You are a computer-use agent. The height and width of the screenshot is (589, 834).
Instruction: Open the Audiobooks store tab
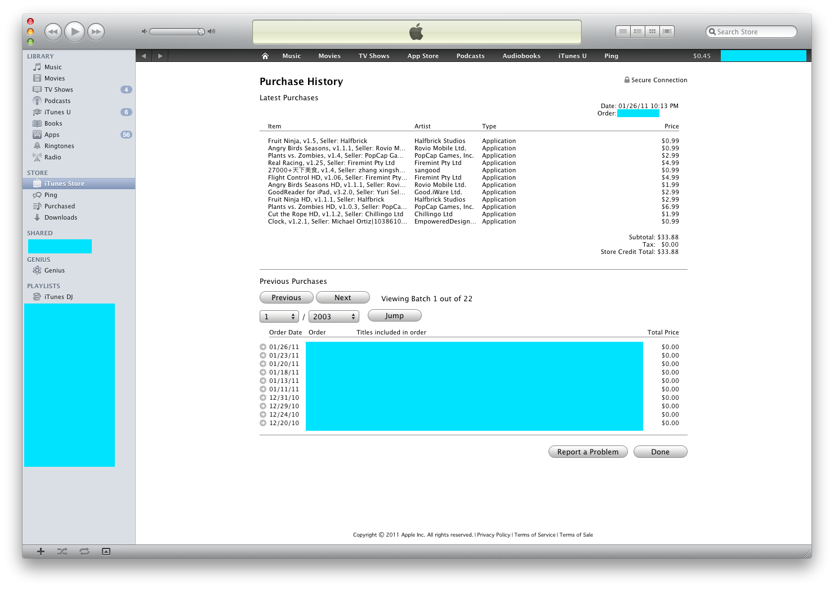[521, 56]
